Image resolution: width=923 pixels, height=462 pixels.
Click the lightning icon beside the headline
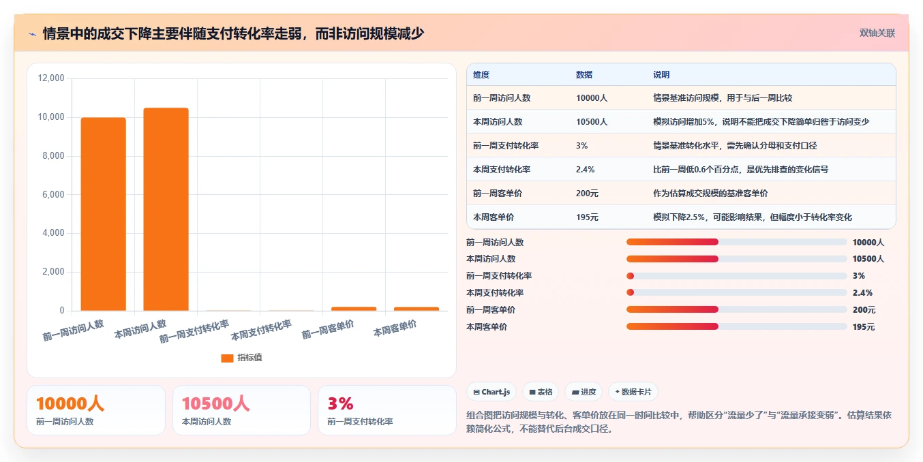(32, 33)
